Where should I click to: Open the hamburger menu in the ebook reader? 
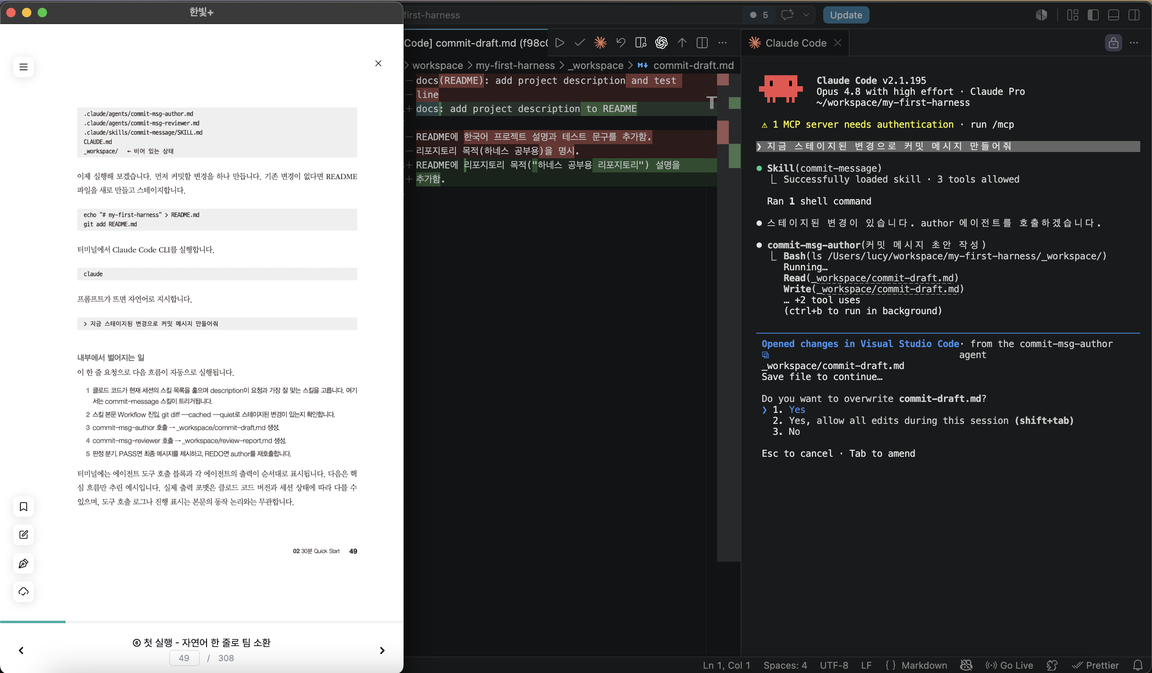point(24,67)
